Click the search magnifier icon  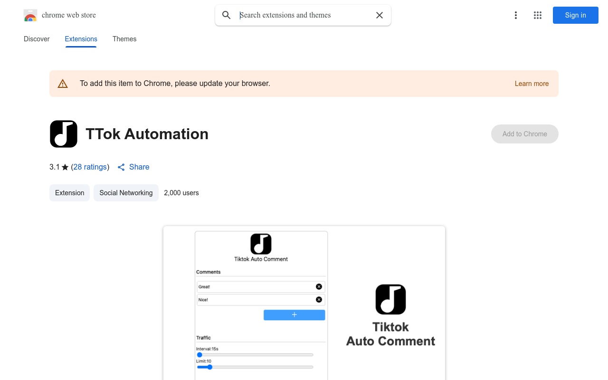pyautogui.click(x=227, y=15)
